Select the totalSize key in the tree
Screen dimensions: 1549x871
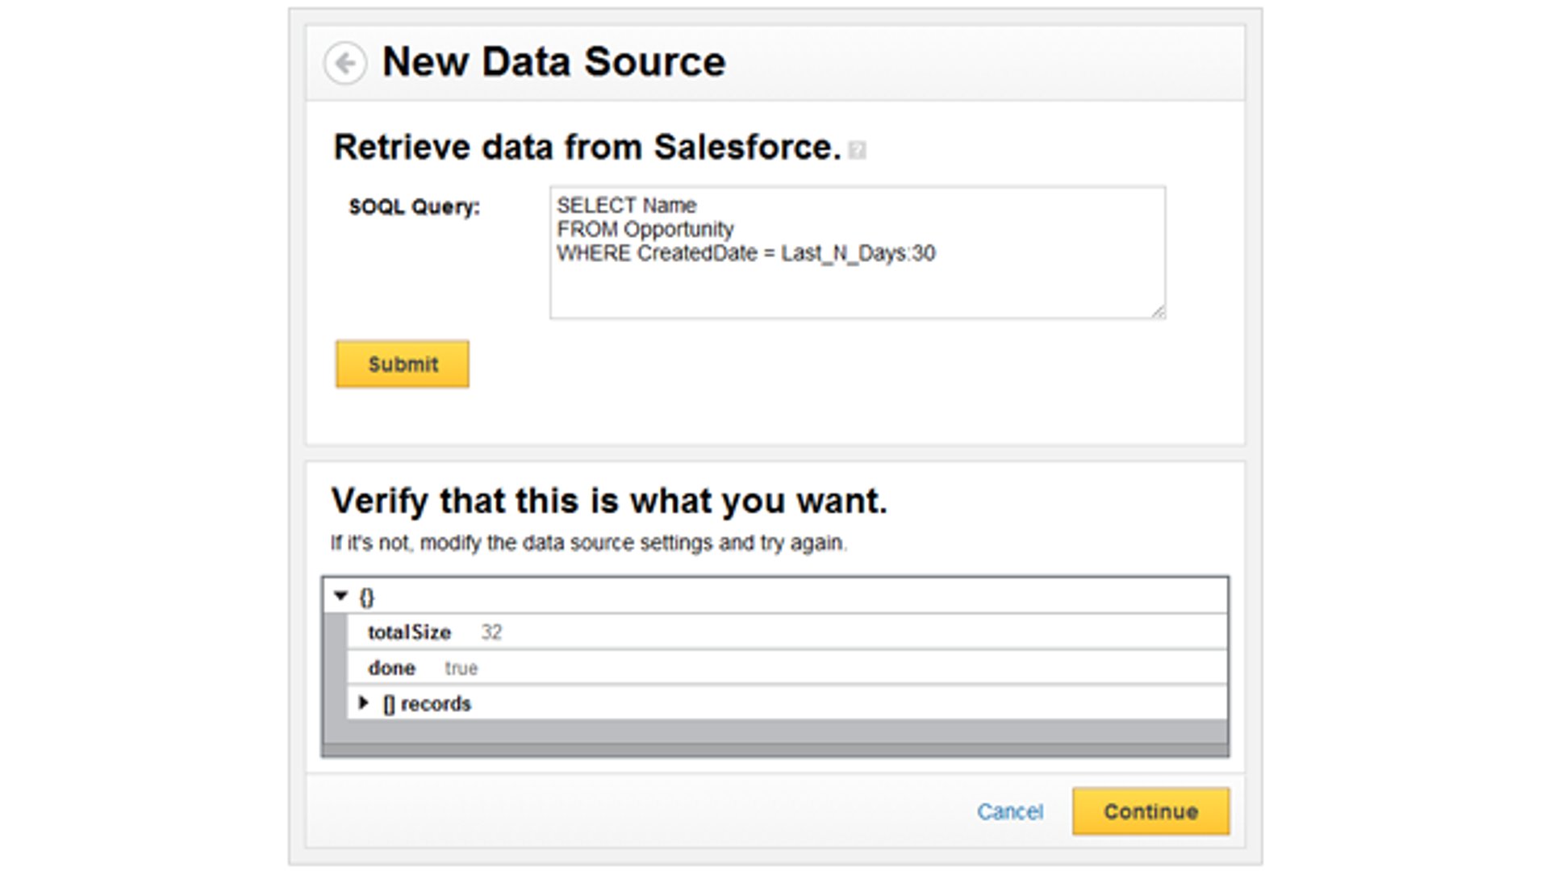click(409, 633)
